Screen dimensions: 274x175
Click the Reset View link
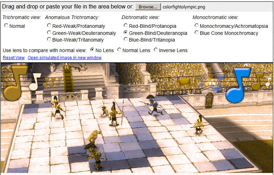pos(14,58)
